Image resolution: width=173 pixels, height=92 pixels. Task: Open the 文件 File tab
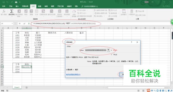click(4, 6)
